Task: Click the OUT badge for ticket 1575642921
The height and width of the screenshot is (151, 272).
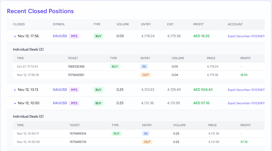Action: [145, 75]
